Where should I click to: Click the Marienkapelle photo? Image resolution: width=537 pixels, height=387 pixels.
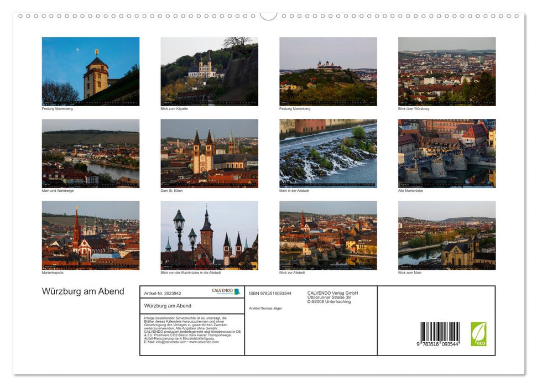[x=90, y=236]
